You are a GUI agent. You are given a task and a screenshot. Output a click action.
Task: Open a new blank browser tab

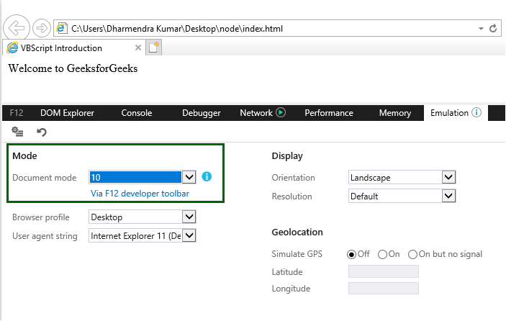[x=154, y=48]
